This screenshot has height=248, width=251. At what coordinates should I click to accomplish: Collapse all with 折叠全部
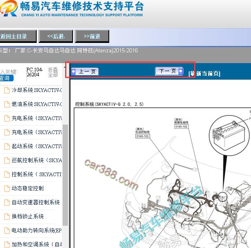[x=53, y=72]
